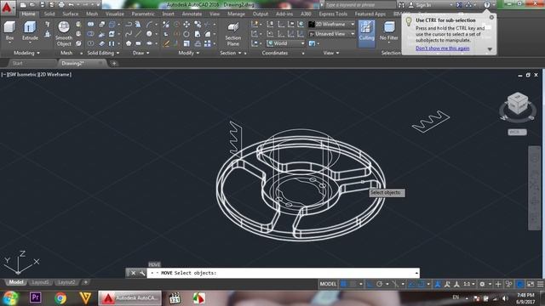Switch to the Layout2 tab
Screen dimensions: 545x306
pos(66,282)
